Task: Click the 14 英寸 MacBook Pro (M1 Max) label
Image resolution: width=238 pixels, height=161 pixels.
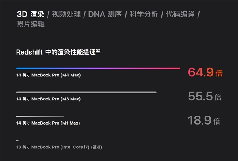Action: coord(48,123)
